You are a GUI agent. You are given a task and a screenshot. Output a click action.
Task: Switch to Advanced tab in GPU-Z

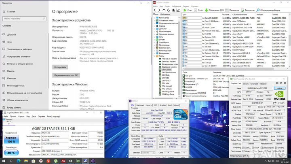click(254, 84)
